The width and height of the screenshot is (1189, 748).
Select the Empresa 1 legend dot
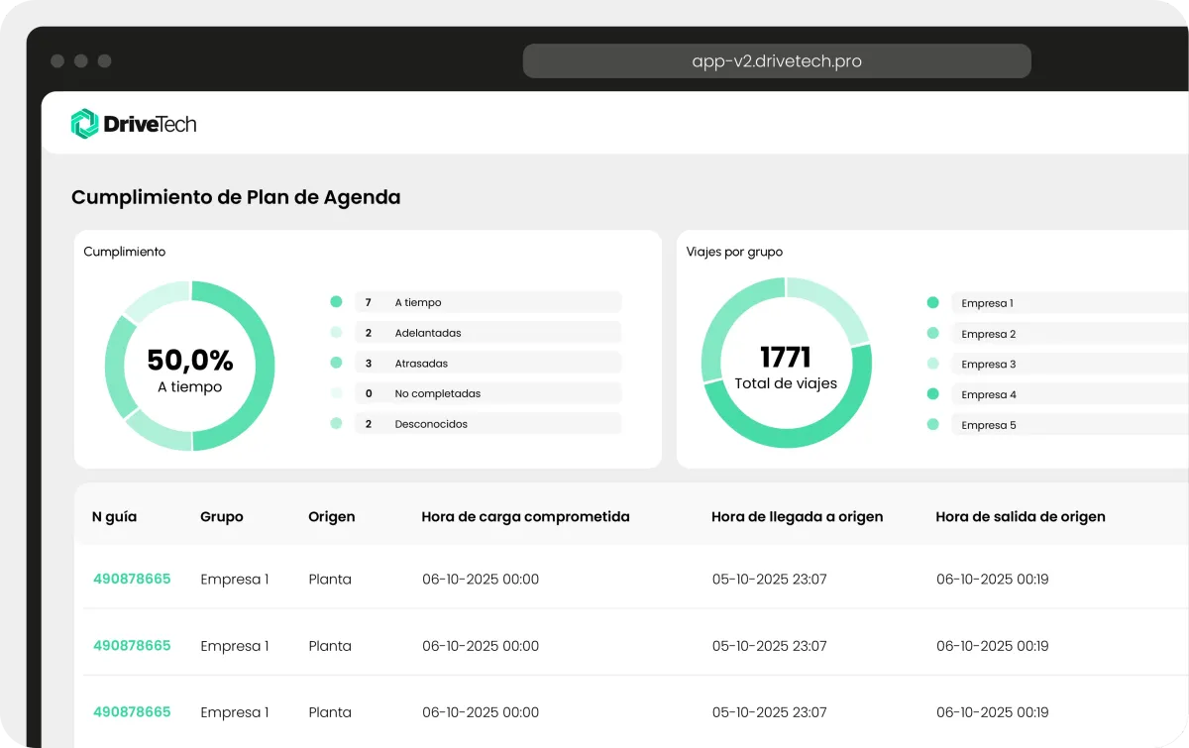pyautogui.click(x=932, y=303)
